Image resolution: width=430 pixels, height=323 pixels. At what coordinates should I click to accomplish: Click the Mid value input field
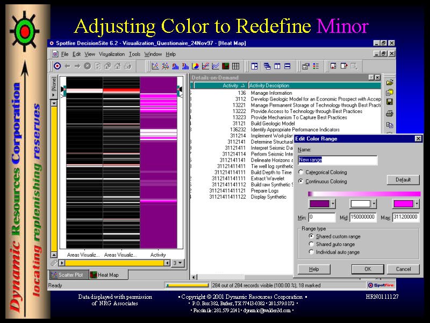(363, 217)
